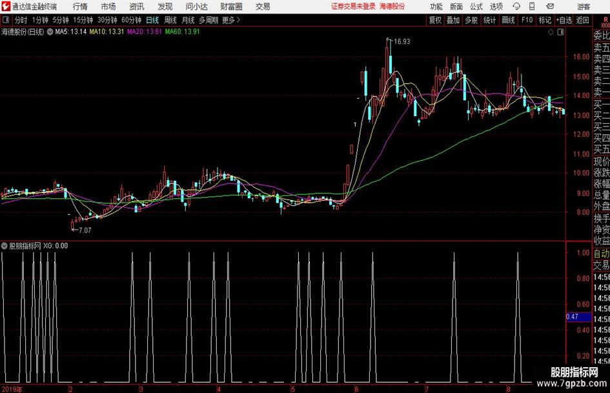Screen dimensions: 610x393
Task: Click the 画线 drawing tools button
Action: coord(508,20)
